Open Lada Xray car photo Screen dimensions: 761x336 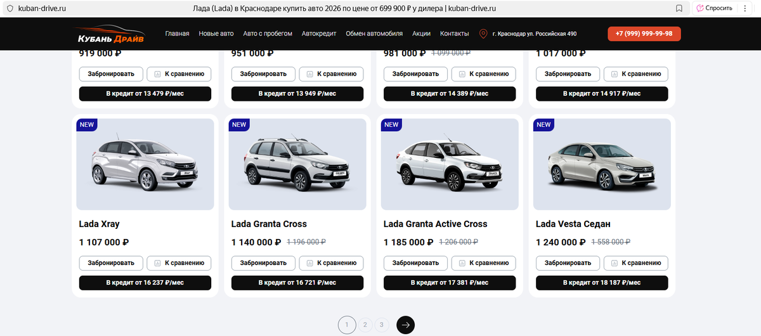coord(145,164)
